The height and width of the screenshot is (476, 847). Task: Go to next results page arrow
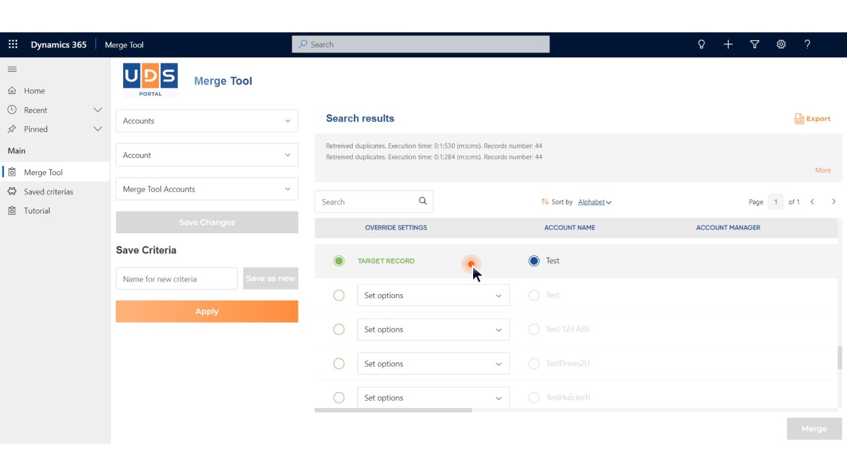834,202
